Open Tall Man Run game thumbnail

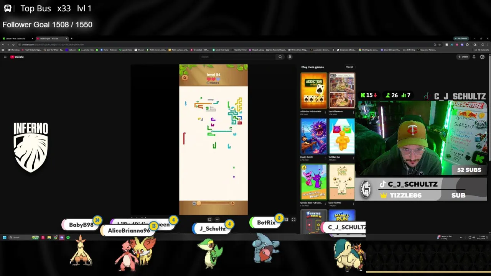[342, 136]
